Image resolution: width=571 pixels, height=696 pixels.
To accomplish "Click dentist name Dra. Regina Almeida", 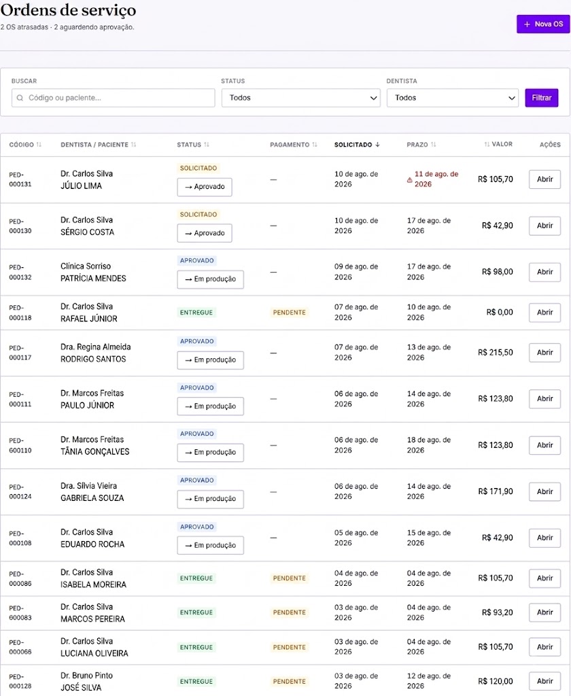I will (x=95, y=347).
